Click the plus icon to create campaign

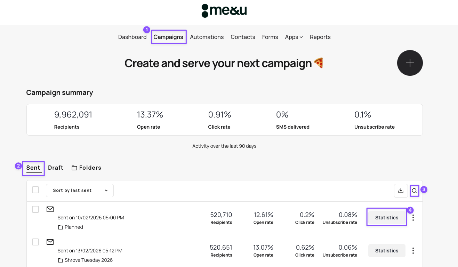410,63
